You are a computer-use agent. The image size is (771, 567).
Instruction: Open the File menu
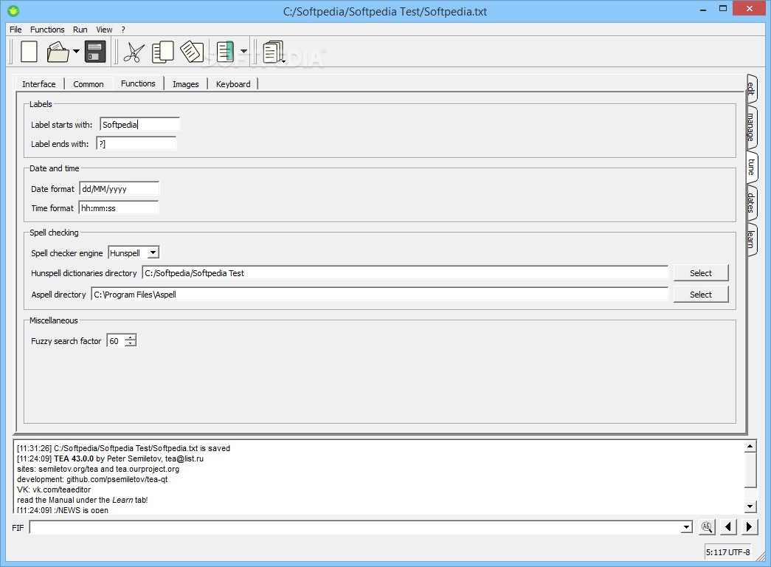tap(15, 30)
